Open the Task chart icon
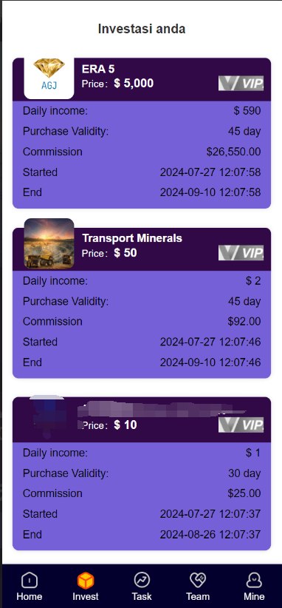 coord(142,581)
